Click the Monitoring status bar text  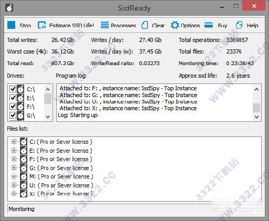coord(22,209)
